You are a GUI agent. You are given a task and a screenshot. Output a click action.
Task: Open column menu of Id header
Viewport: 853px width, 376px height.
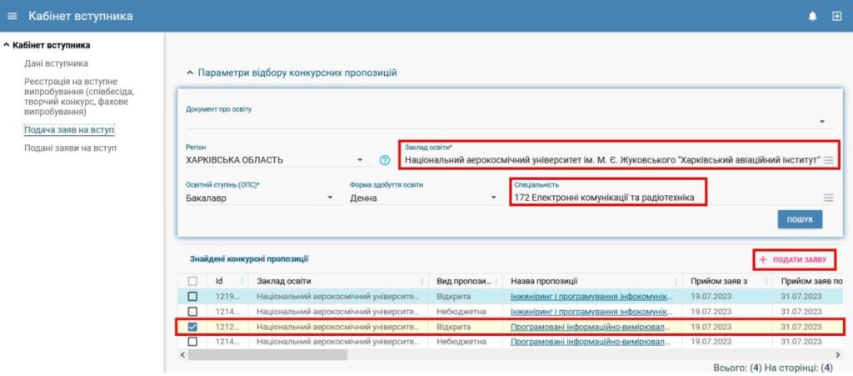point(242,282)
